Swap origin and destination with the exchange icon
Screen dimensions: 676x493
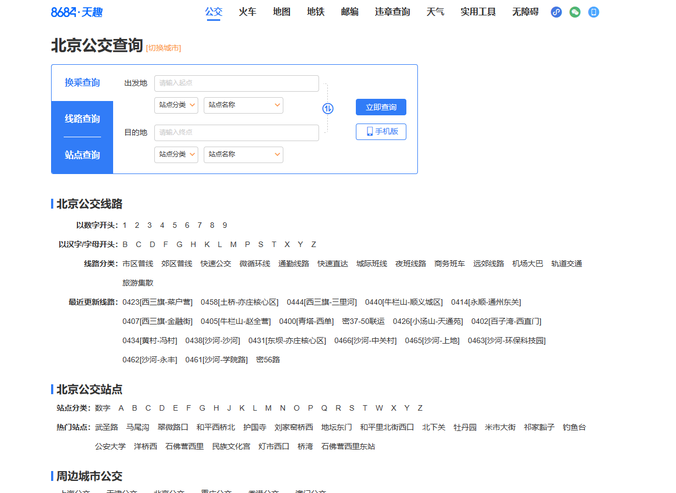click(328, 108)
